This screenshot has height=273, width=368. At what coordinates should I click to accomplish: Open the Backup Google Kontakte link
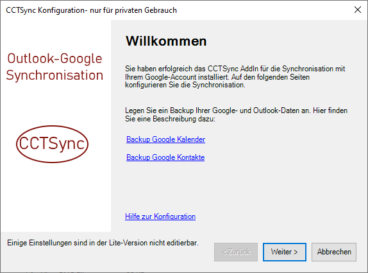click(x=165, y=157)
